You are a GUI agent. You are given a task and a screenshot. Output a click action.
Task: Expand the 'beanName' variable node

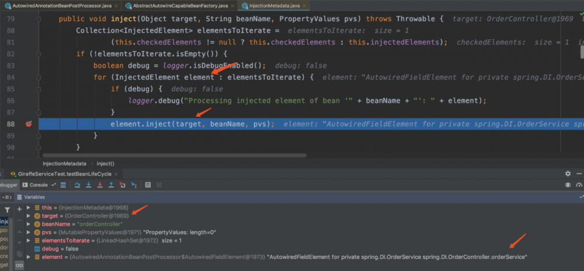click(x=29, y=224)
